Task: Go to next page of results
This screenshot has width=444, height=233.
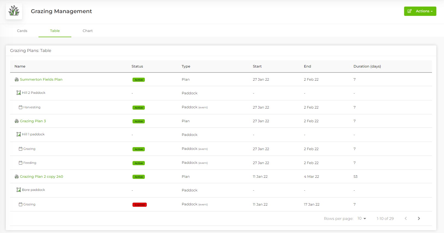Action: (419, 219)
